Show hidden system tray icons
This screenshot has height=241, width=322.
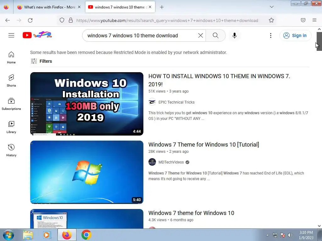point(267,235)
